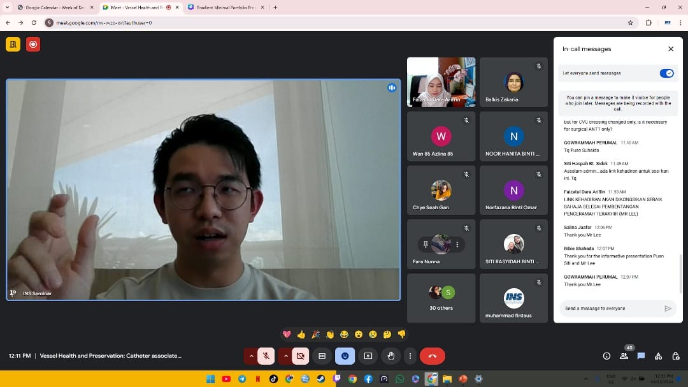Expand video settings arrow beside the camera

click(x=285, y=356)
